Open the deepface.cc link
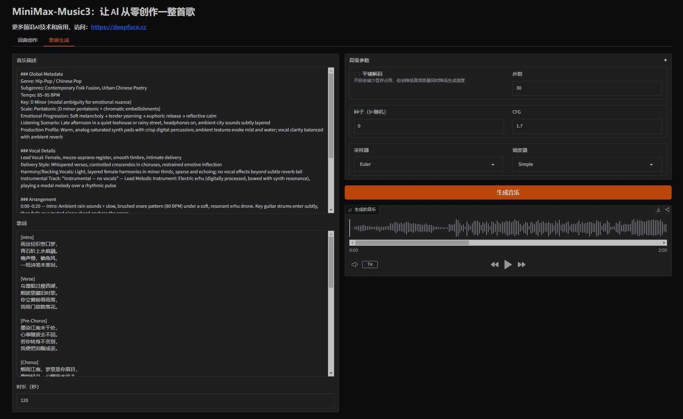683x419 pixels. [x=119, y=27]
